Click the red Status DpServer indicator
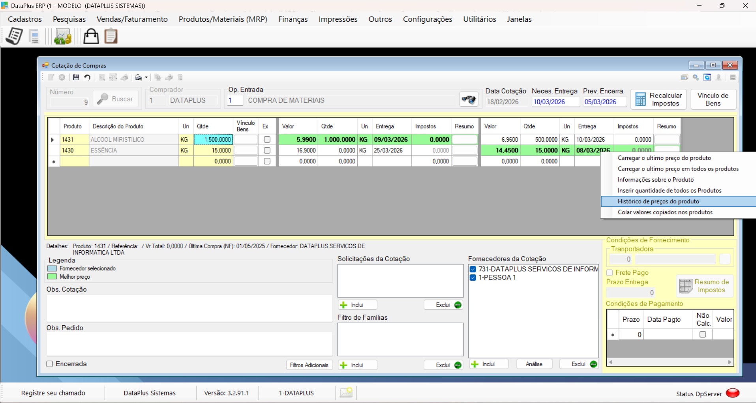Viewport: 756px width, 403px height. click(733, 393)
